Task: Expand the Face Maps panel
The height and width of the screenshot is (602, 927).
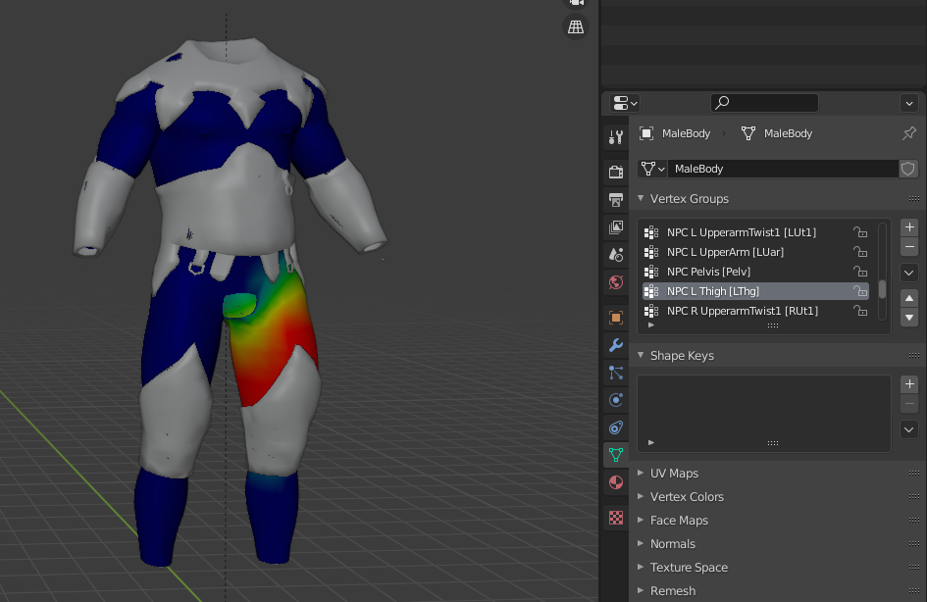Action: (641, 521)
